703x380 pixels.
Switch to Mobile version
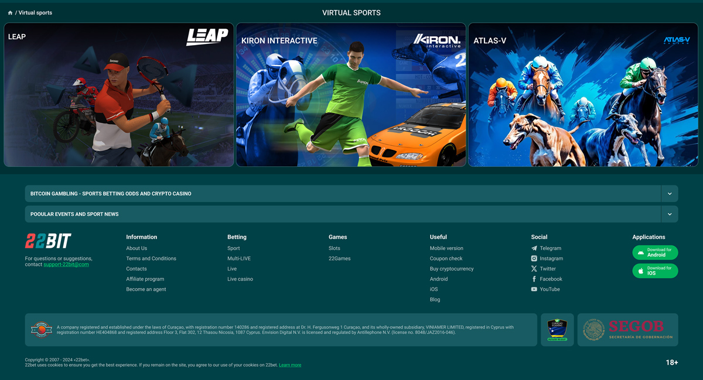[x=446, y=248]
